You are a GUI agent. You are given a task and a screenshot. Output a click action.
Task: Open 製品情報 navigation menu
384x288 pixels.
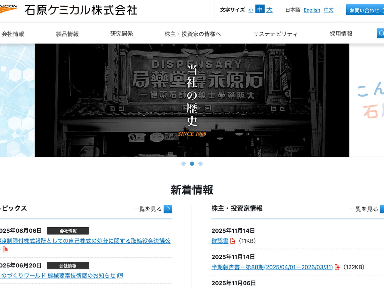[67, 34]
